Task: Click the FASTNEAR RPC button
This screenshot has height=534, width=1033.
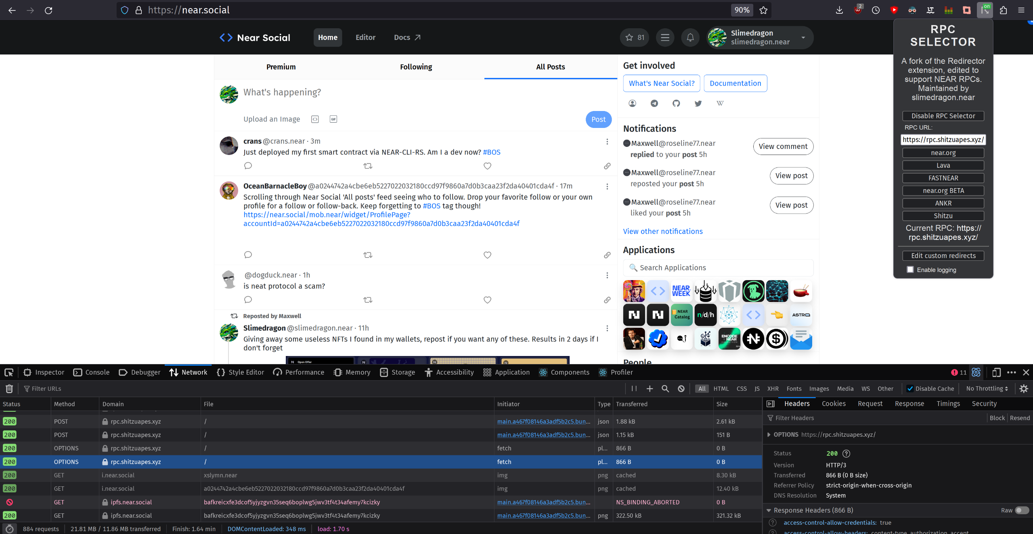Action: (x=943, y=178)
